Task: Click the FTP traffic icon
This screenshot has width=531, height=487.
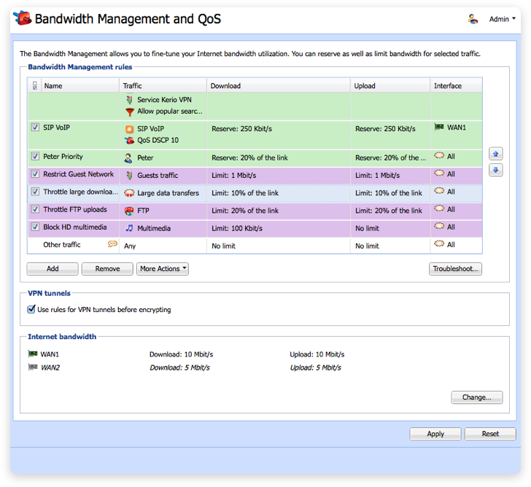Action: (x=129, y=211)
